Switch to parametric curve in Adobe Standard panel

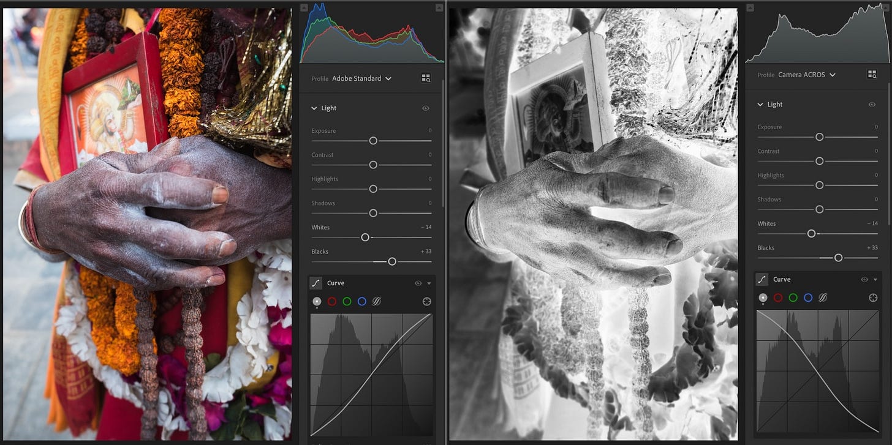[x=377, y=301]
